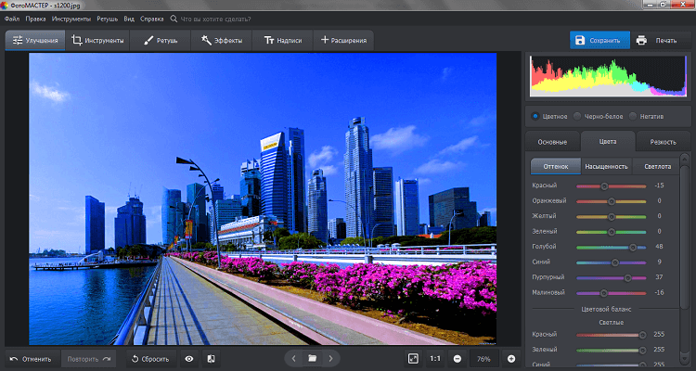The image size is (696, 371).
Task: Click the before/after compare icon
Action: [211, 358]
